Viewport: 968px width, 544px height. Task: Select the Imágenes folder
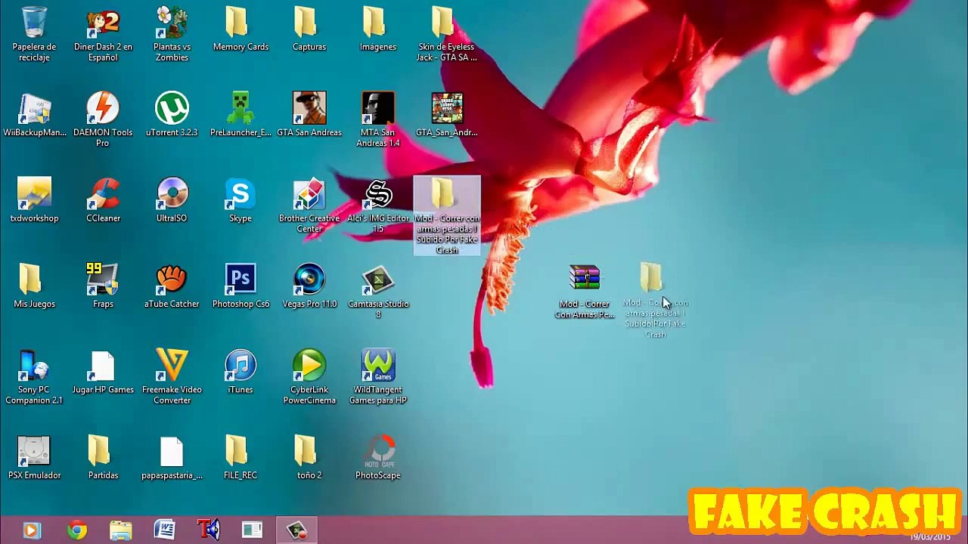tap(378, 30)
